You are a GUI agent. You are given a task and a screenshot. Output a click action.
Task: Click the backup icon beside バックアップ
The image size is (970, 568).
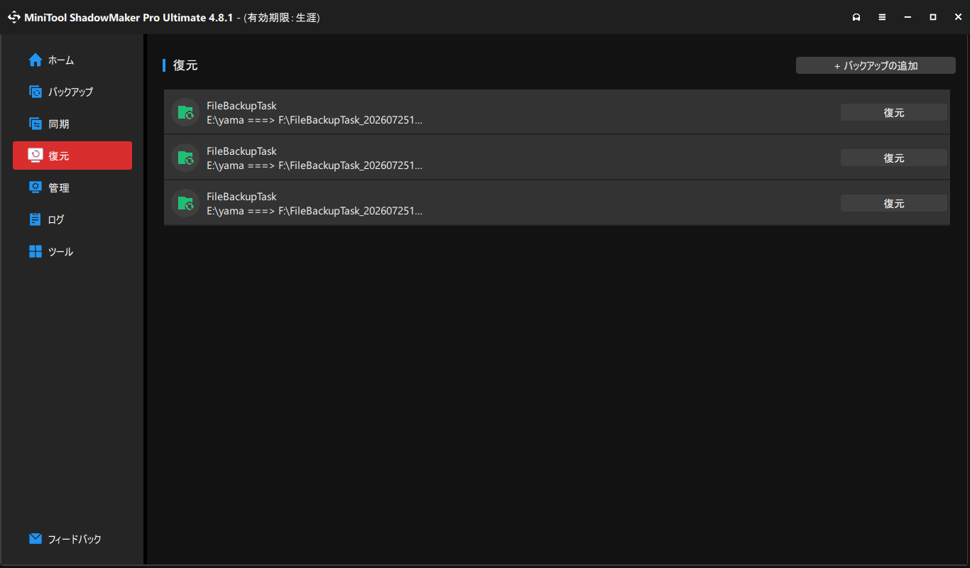pos(36,92)
